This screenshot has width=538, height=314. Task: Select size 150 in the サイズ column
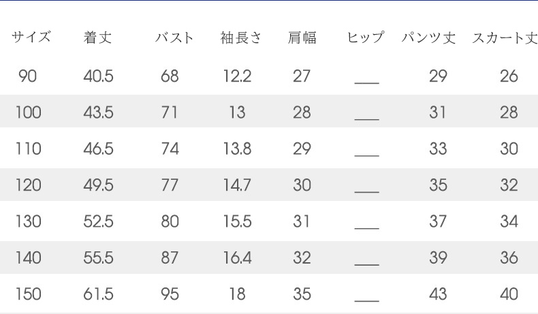(28, 294)
